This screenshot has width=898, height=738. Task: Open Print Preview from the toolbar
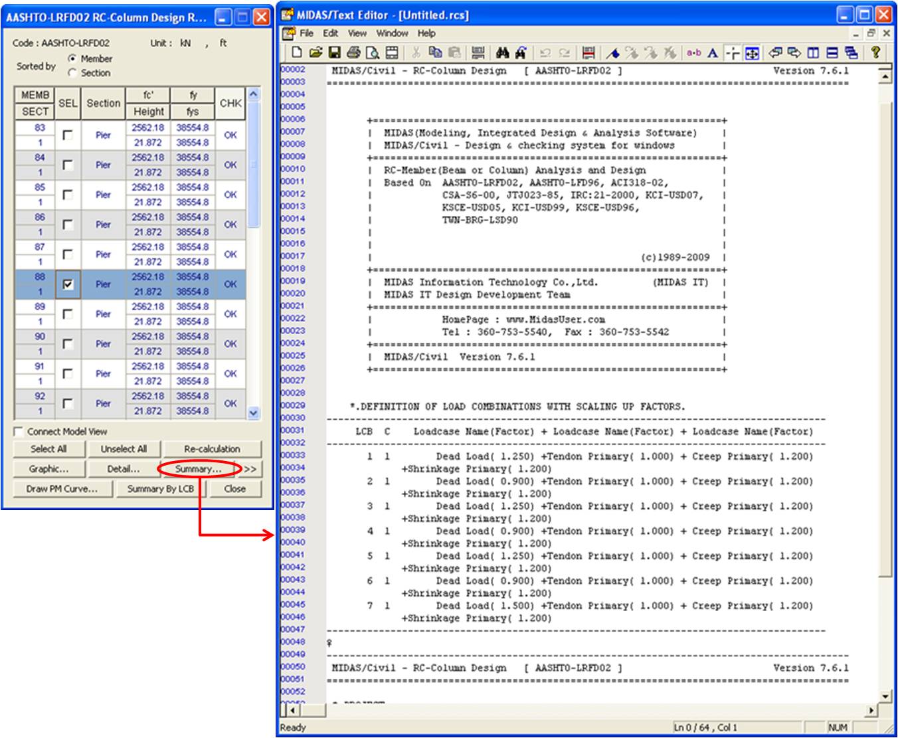click(373, 53)
